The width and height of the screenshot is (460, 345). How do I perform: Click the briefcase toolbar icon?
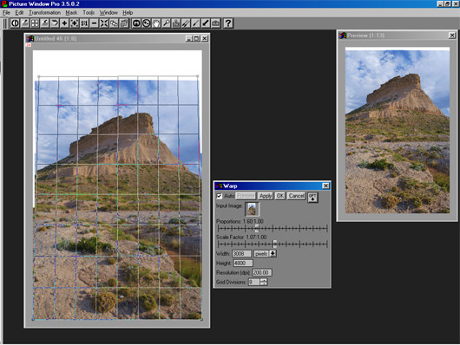click(215, 23)
